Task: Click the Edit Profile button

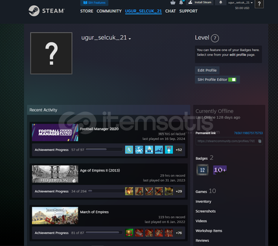Action: pos(207,71)
